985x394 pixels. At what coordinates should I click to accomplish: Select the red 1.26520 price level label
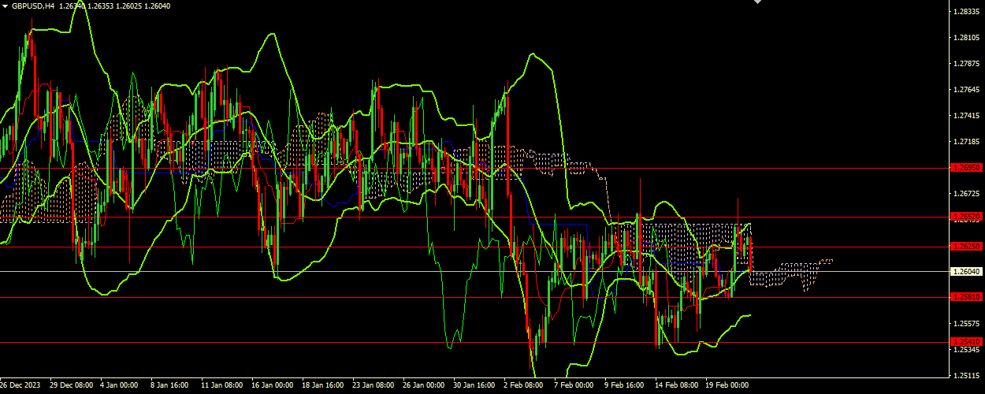click(x=966, y=217)
